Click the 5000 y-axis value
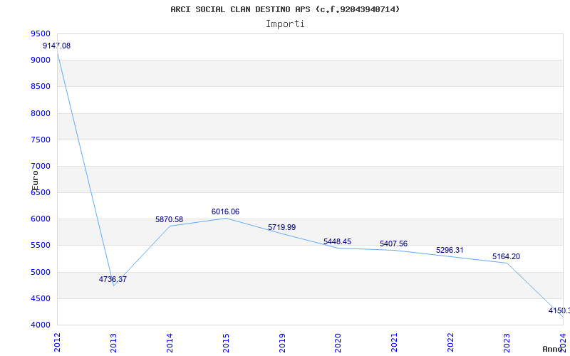 pyautogui.click(x=41, y=272)
